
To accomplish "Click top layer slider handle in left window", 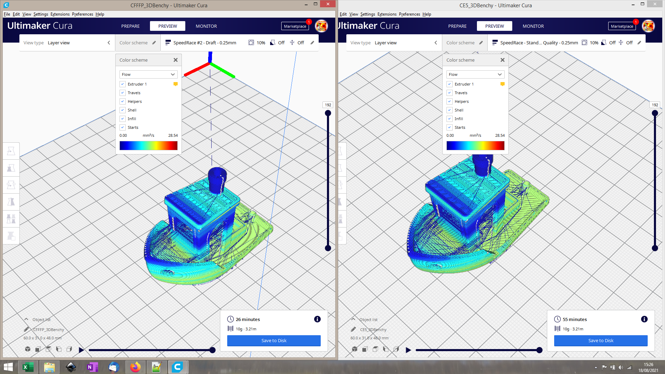I will [x=328, y=113].
